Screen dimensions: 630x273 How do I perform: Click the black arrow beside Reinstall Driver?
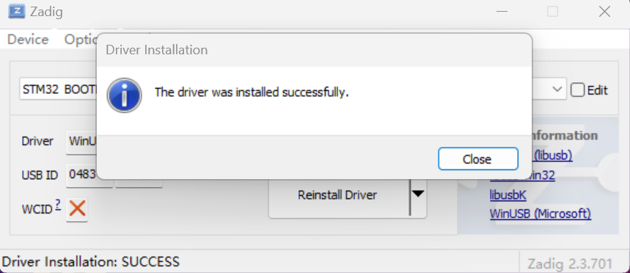[x=418, y=195]
